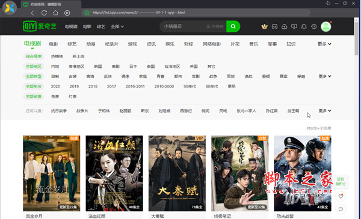The image size is (361, 219).
Task: Open the 终极笔记 poster
Action: [x=240, y=173]
